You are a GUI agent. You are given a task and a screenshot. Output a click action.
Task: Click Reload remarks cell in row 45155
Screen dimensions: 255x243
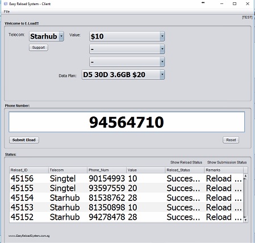tap(224, 188)
